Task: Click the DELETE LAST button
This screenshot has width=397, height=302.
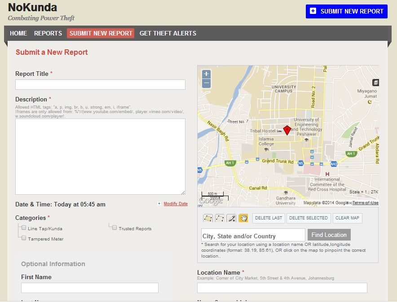Action: (269, 218)
